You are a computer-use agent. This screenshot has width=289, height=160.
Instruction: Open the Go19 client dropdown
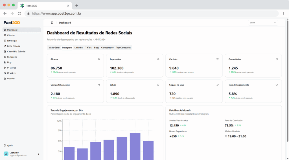(x=263, y=23)
